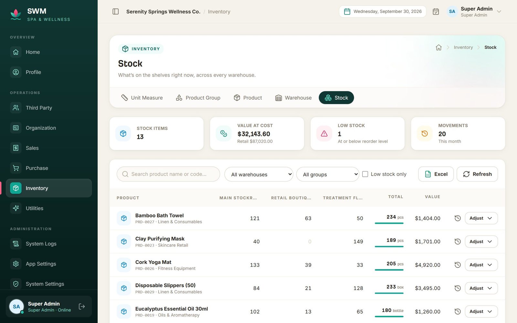Screen dimensions: 517x323
Task: Expand the Super Admin account chevron
Action: [x=499, y=12]
